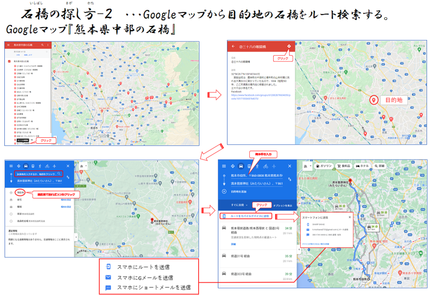
Task: Swap origin and destination in empty-origin panel
Action: pyautogui.click(x=68, y=177)
